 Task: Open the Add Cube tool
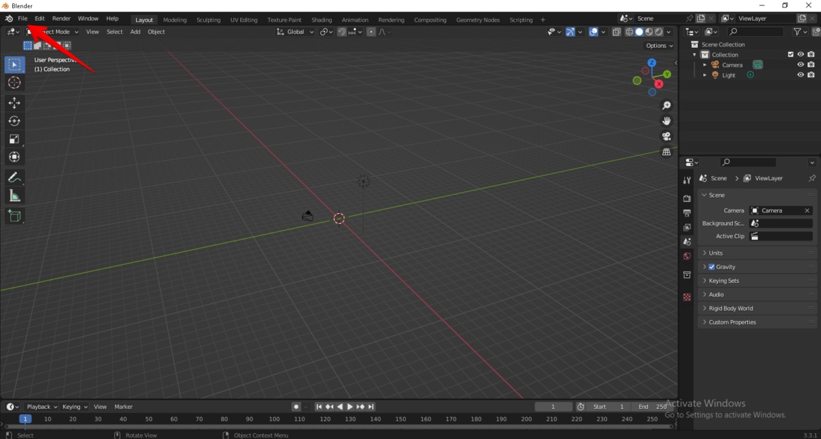point(14,216)
